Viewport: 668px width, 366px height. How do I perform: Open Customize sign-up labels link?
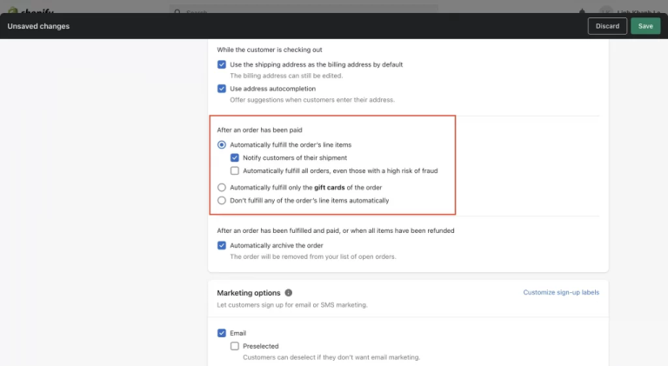[561, 293]
